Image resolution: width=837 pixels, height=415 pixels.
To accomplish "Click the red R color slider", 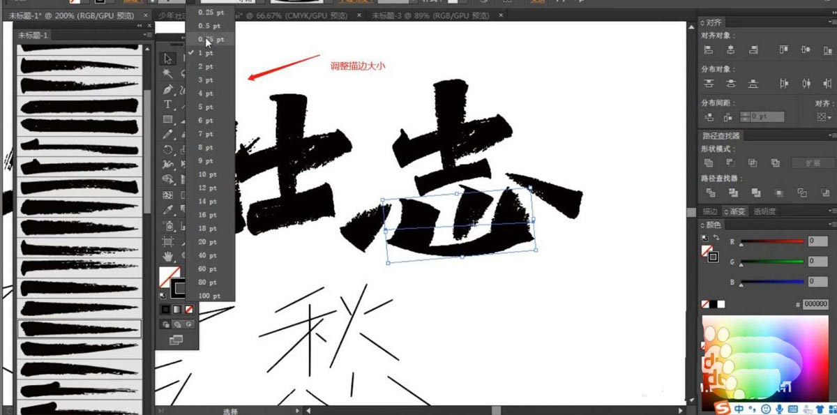I will click(x=772, y=242).
